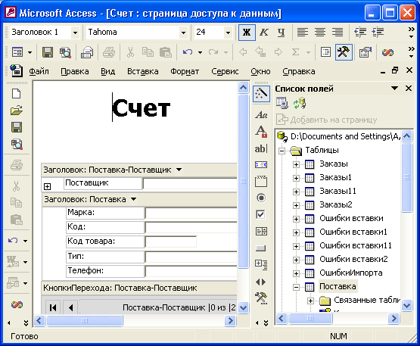The width and height of the screenshot is (420, 346).
Task: Open the Сервис menu
Action: point(225,72)
